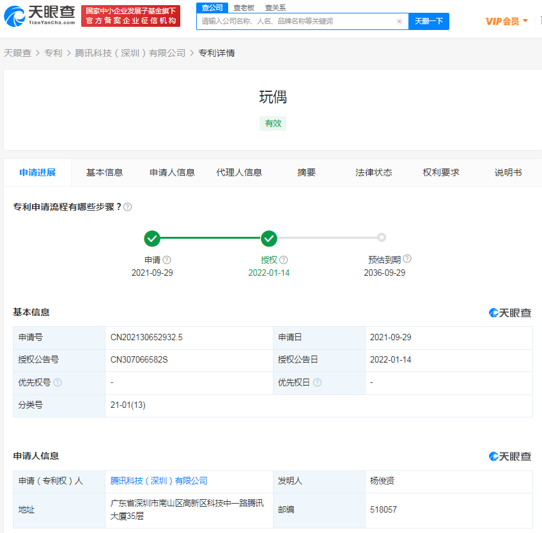Click expiry date 2036-09-29
The width and height of the screenshot is (542, 533).
pyautogui.click(x=384, y=273)
